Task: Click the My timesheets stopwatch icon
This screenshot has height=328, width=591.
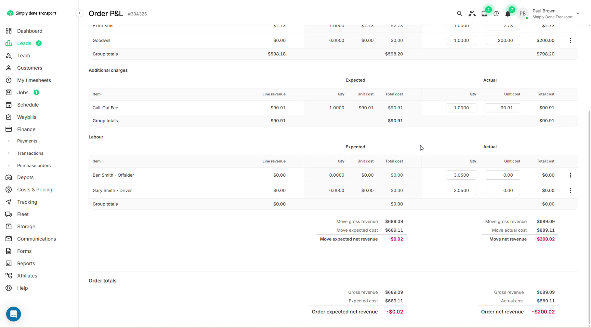Action: point(9,80)
